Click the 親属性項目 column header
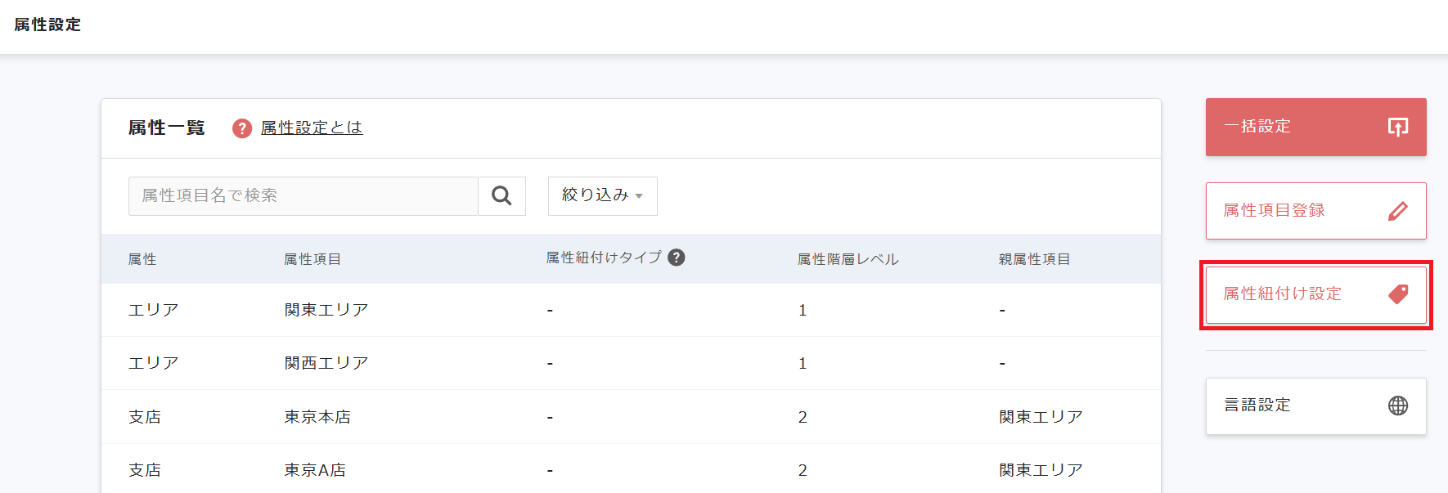The image size is (1448, 493). pyautogui.click(x=1034, y=259)
